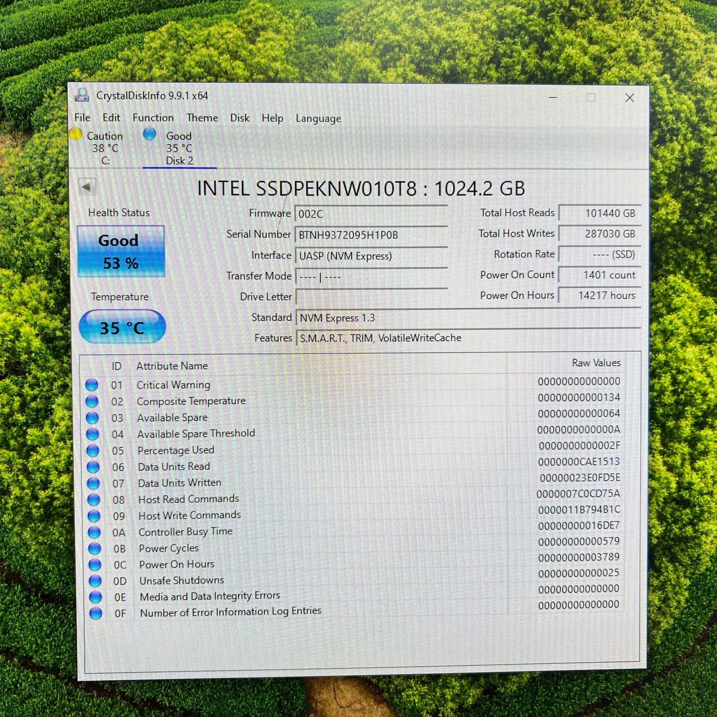The image size is (717, 717).
Task: Click the status orb for Error Information Log Entries
Action: pos(96,613)
